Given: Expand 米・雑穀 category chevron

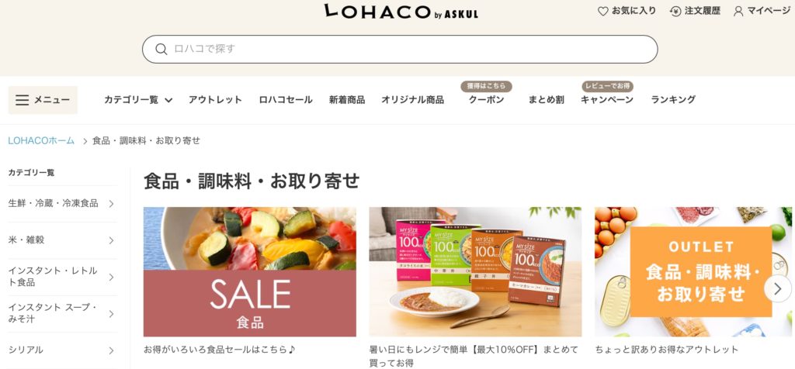Looking at the screenshot, I should click(x=112, y=240).
